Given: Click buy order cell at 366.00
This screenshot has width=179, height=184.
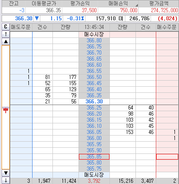Looking at the screenshot, I should click(167, 138).
